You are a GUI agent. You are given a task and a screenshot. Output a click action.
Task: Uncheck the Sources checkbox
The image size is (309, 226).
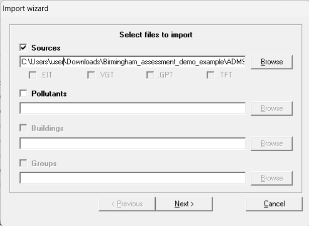pyautogui.click(x=23, y=48)
